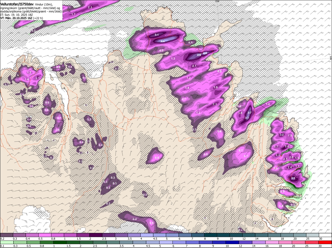This screenshot has height=248, width=332.
Task: Click the 2.6 precipitation value on the map
Action: coord(287,147)
